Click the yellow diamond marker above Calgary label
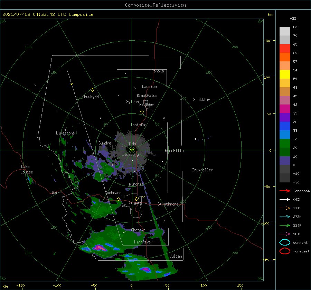The height and width of the screenshot is (290, 311). coord(136,199)
